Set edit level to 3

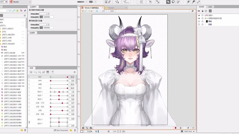tap(95, 2)
